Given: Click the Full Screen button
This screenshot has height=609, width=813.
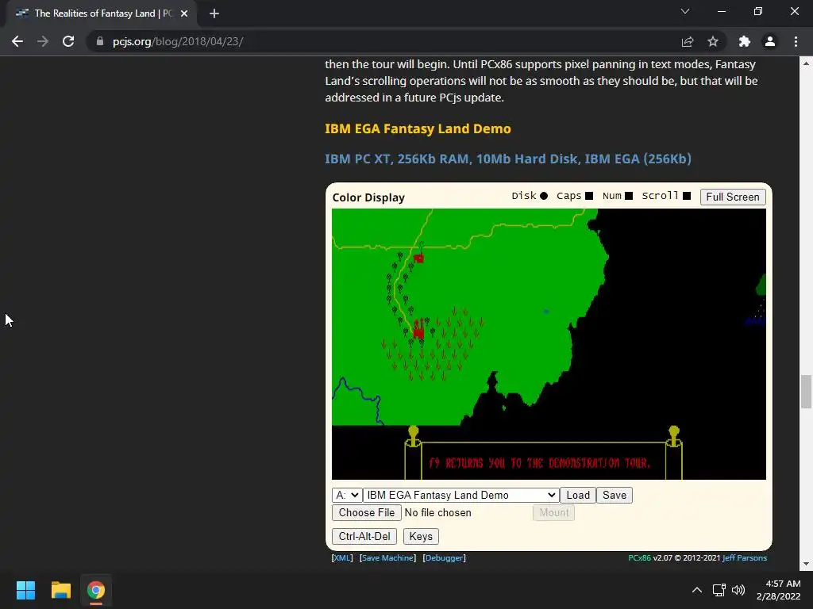Looking at the screenshot, I should click(733, 197).
